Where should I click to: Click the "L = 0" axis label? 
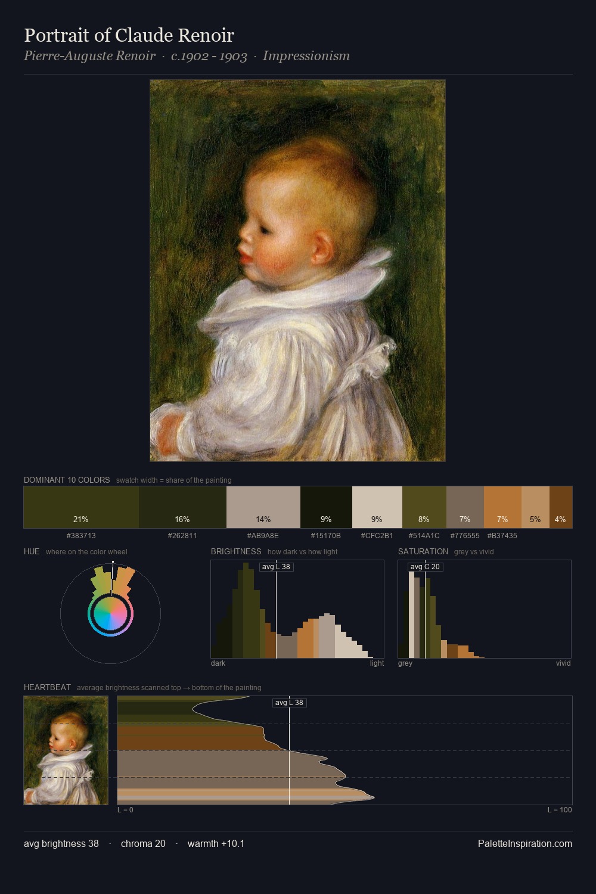125,810
